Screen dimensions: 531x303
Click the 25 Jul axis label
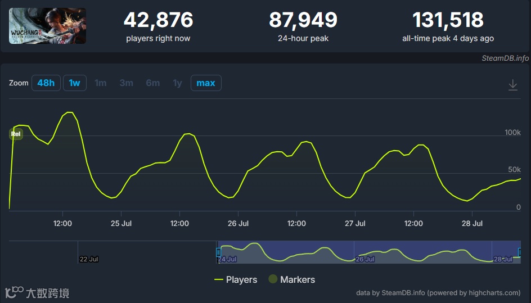pyautogui.click(x=121, y=223)
